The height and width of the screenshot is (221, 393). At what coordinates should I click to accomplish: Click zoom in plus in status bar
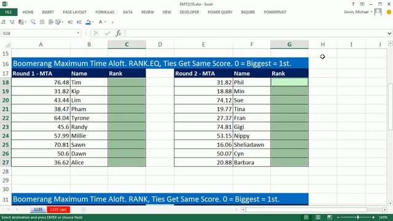click(x=373, y=217)
